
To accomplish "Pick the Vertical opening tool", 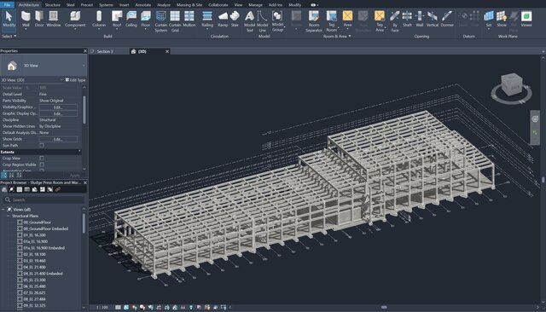I will pos(433,19).
